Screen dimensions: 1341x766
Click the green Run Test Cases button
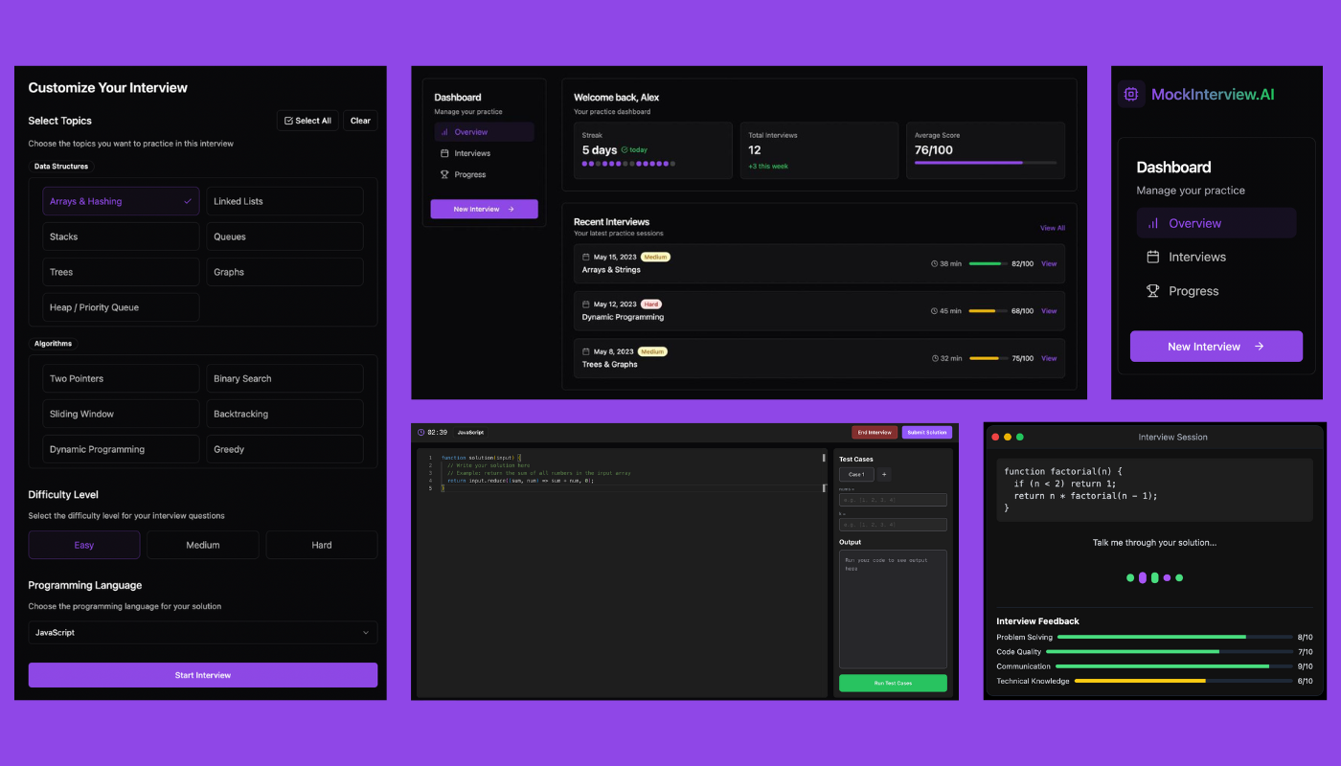(x=893, y=683)
